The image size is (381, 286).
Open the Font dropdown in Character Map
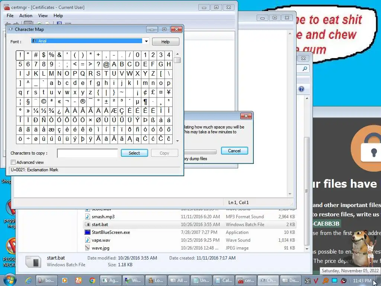pyautogui.click(x=146, y=41)
